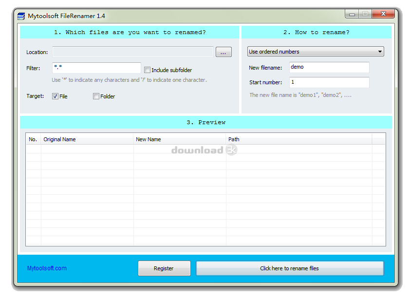
Task: Click 'Click here to rename files' button
Action: coord(290,268)
